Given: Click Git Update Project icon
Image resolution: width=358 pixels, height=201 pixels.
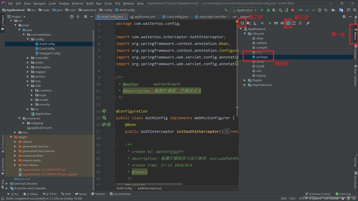Looking at the screenshot, I should pyautogui.click(x=307, y=10).
